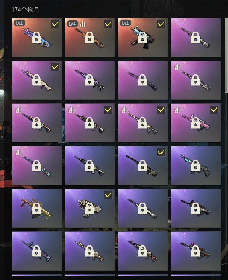Select black UMP skin on blue background
Image resolution: width=228 pixels, height=280 pixels.
[195, 208]
